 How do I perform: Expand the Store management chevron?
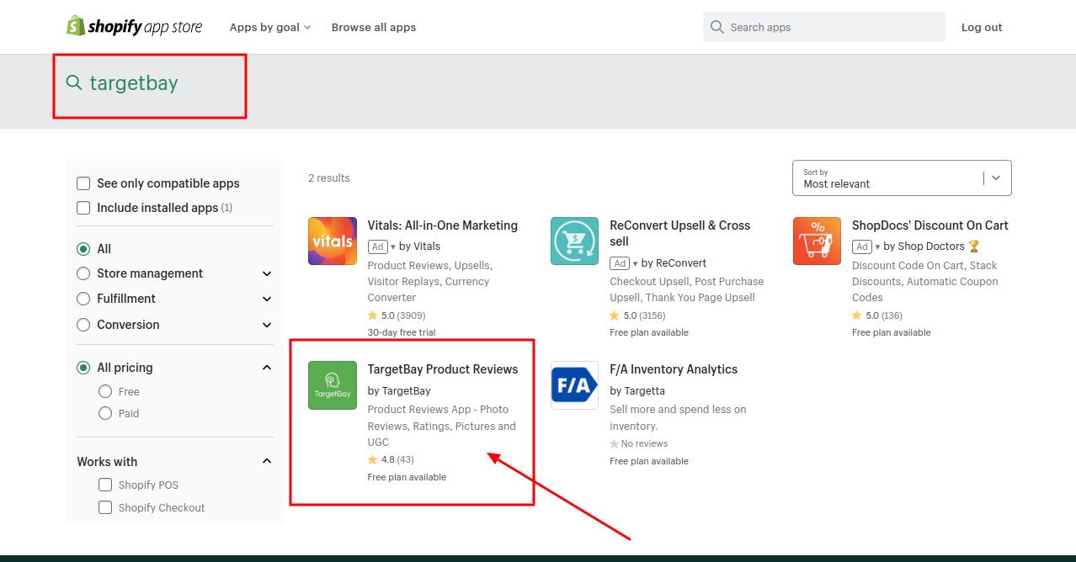tap(267, 273)
